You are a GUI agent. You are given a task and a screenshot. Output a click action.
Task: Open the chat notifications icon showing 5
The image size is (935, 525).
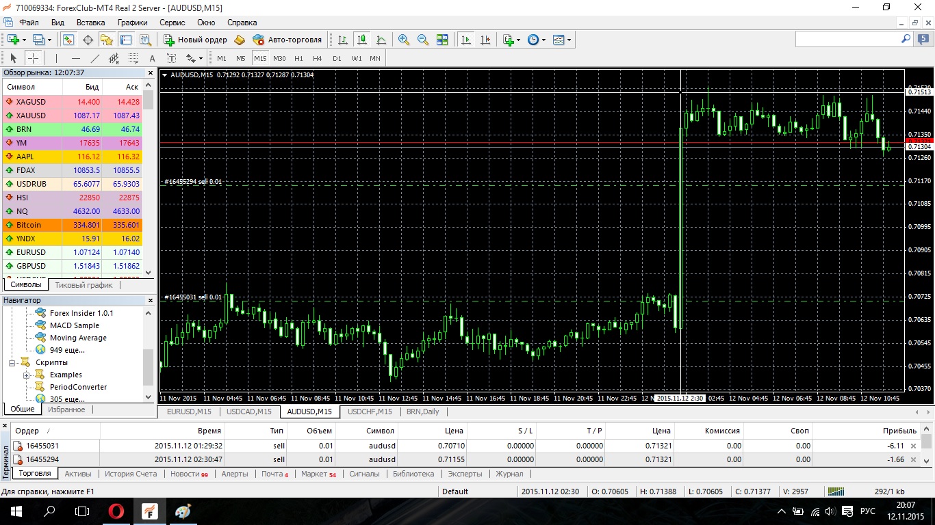click(922, 40)
